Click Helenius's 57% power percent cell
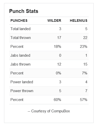 [x=84, y=100]
